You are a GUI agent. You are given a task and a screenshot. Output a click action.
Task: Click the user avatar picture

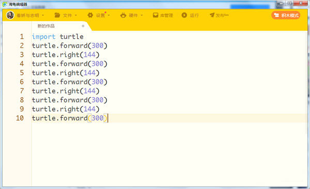pos(10,15)
